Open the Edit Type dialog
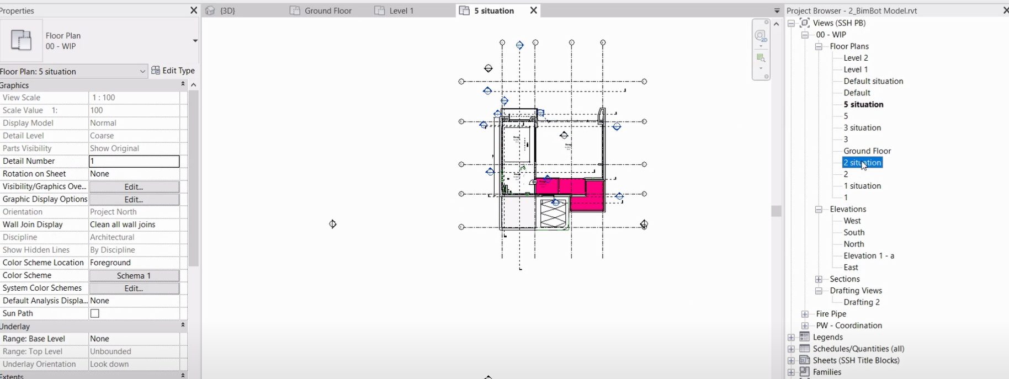 point(173,71)
